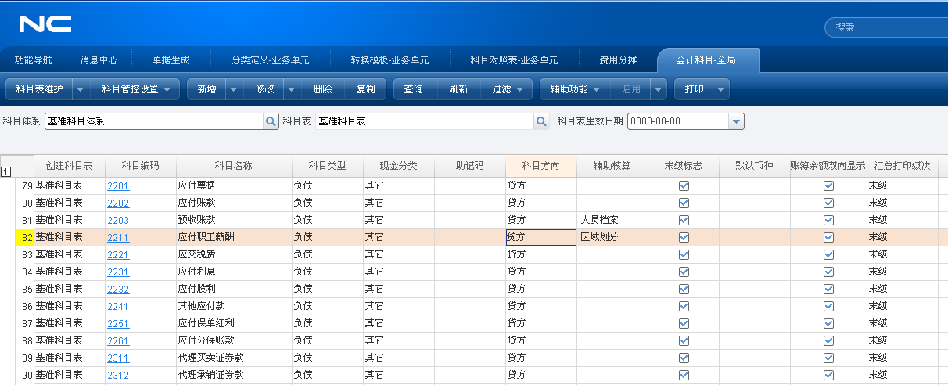Open the 打印 dropdown arrow
The image size is (948, 385).
(720, 89)
